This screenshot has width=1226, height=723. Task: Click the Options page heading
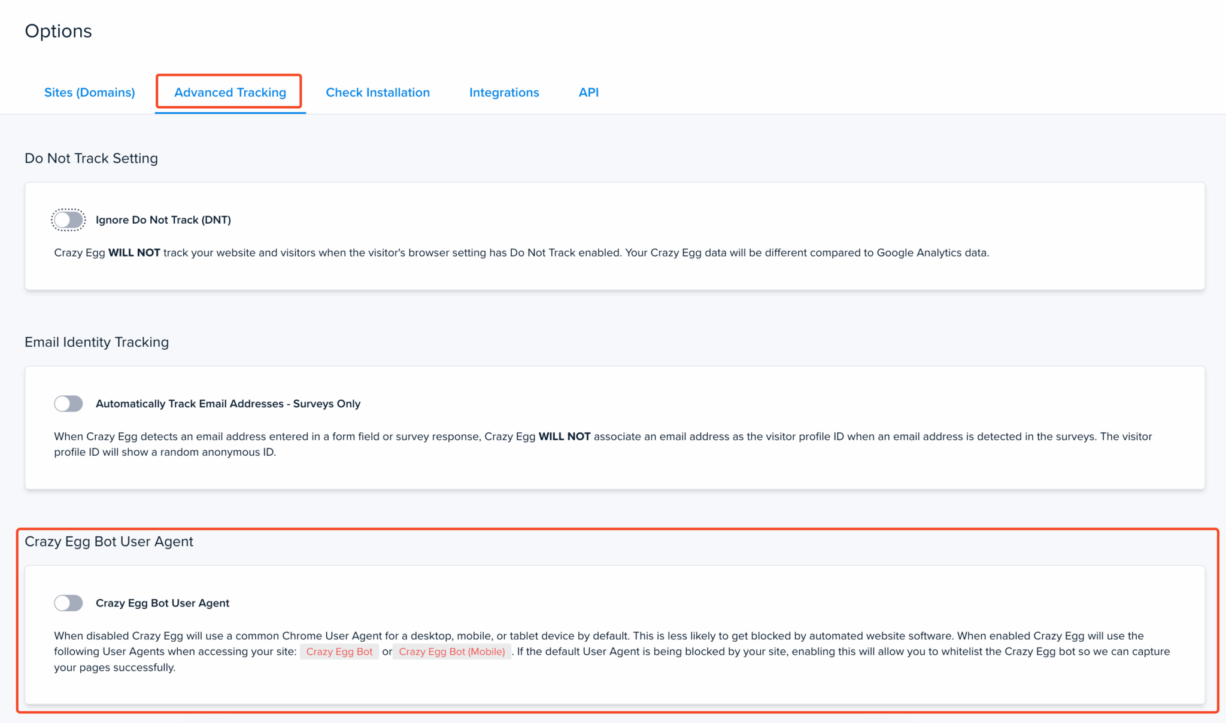pos(58,30)
